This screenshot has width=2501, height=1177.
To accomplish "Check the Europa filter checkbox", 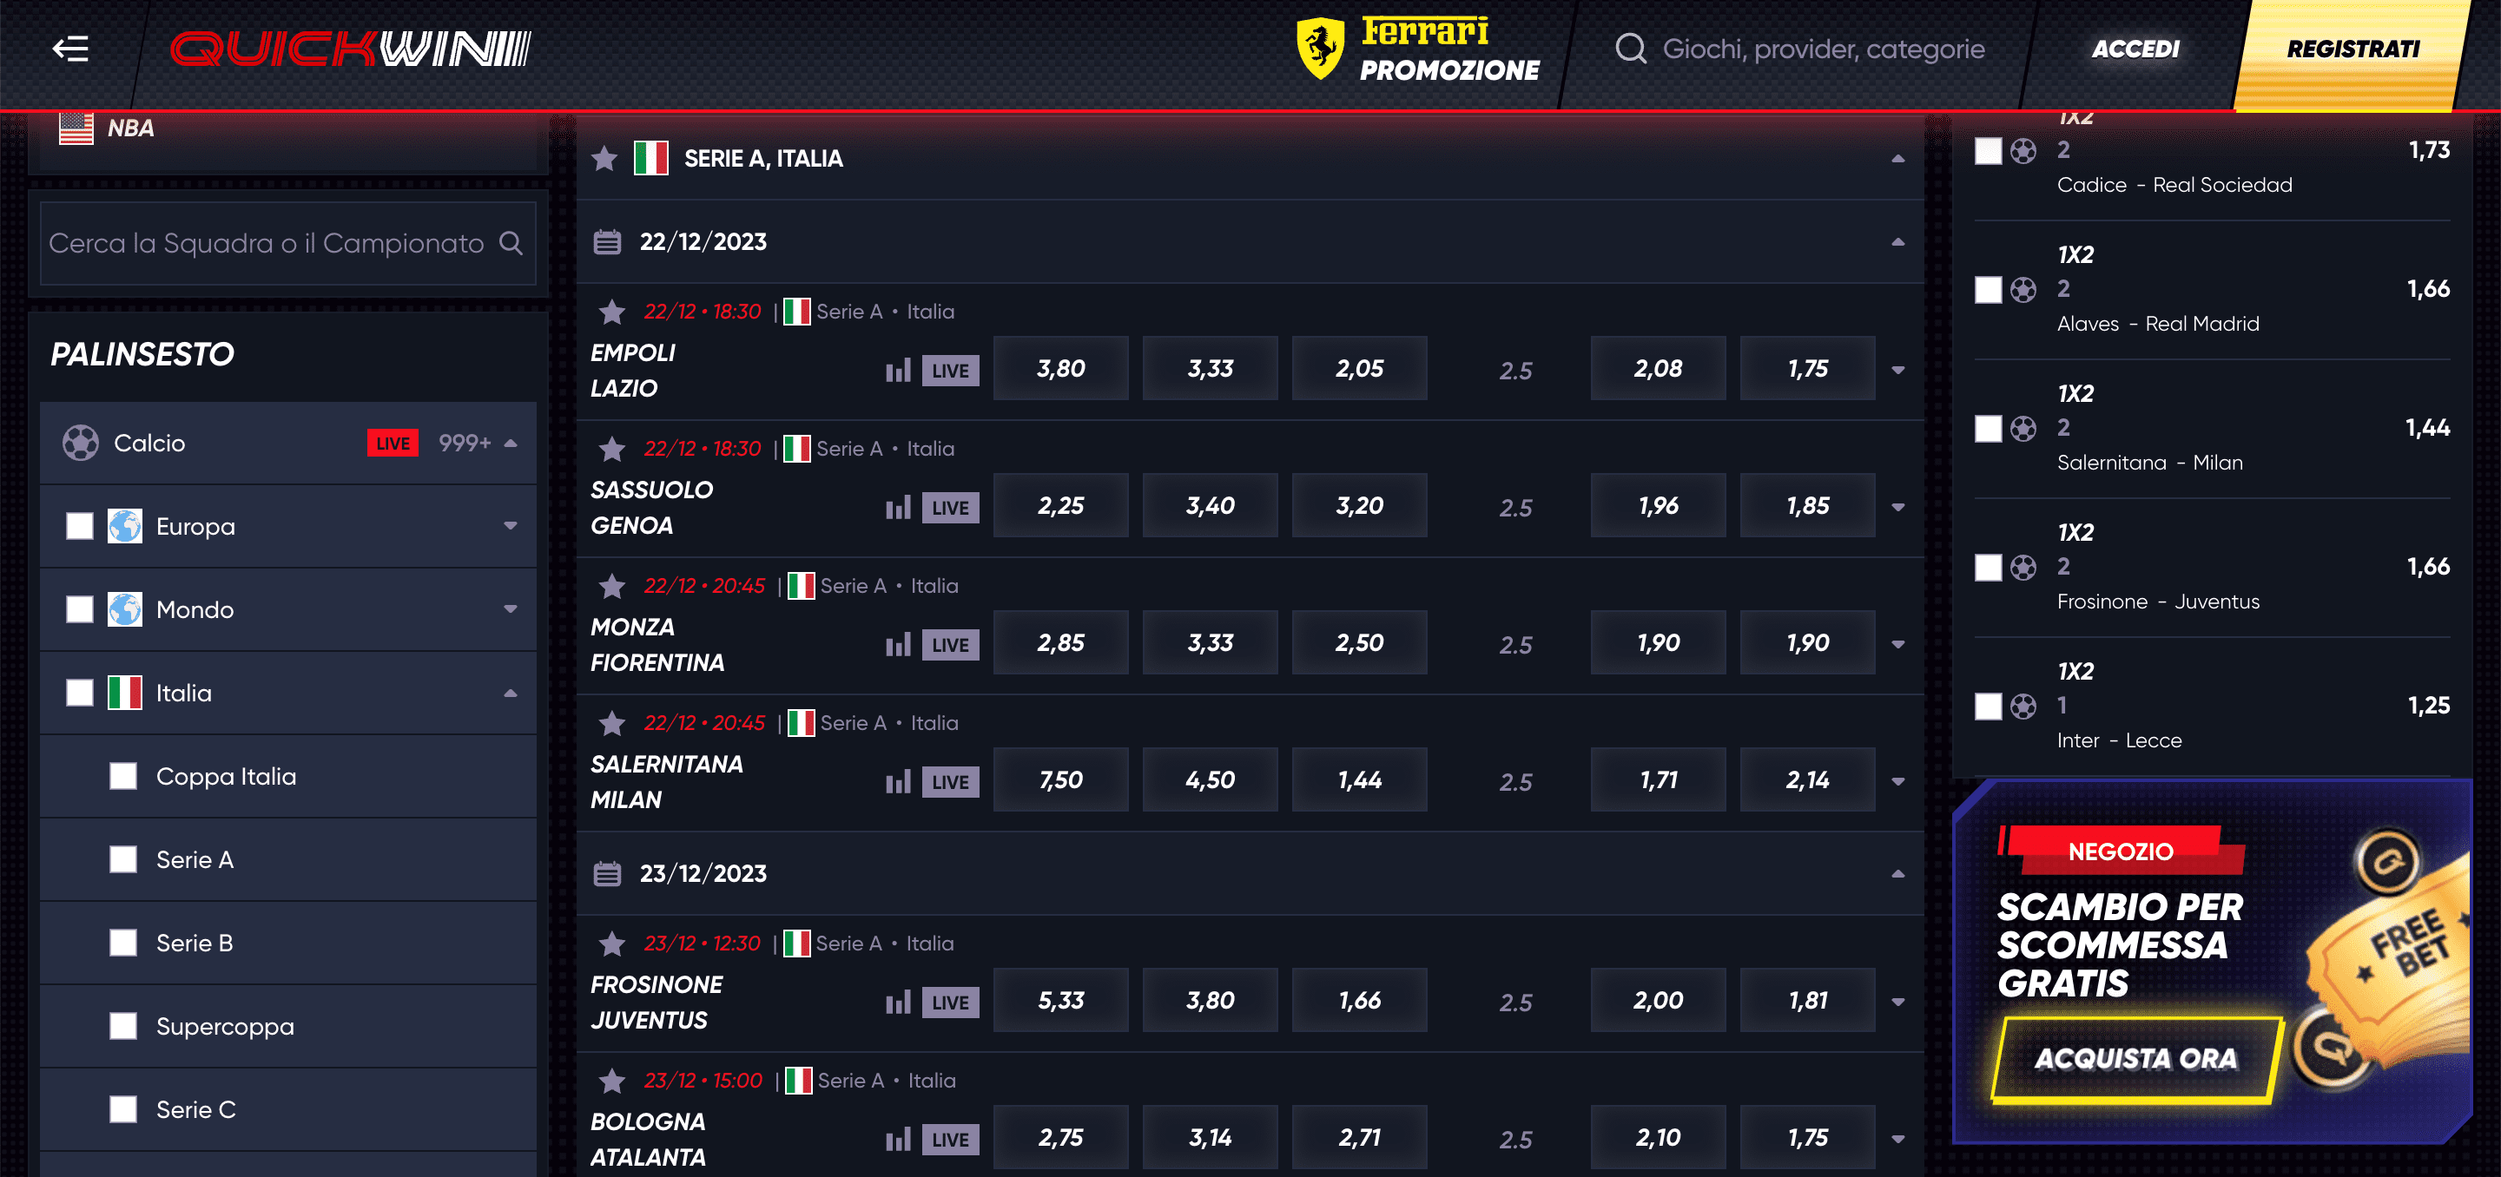I will click(x=79, y=526).
